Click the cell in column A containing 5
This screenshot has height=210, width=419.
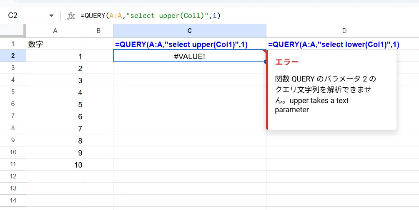coord(55,104)
